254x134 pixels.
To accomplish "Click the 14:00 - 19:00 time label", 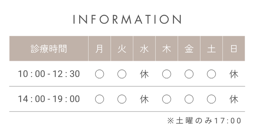I will coord(49,99).
